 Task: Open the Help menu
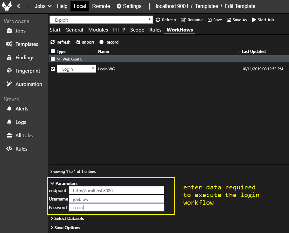(x=62, y=6)
